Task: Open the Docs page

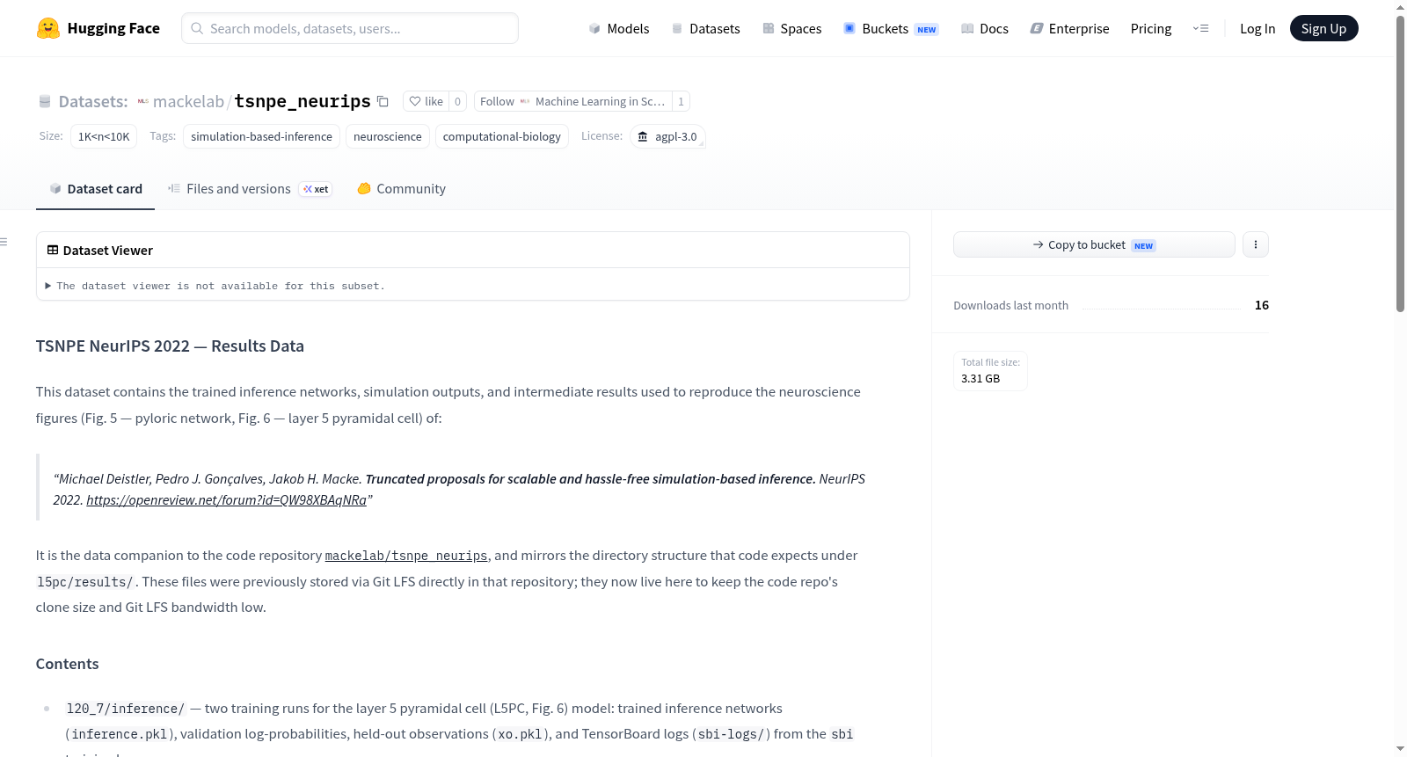Action: click(985, 28)
